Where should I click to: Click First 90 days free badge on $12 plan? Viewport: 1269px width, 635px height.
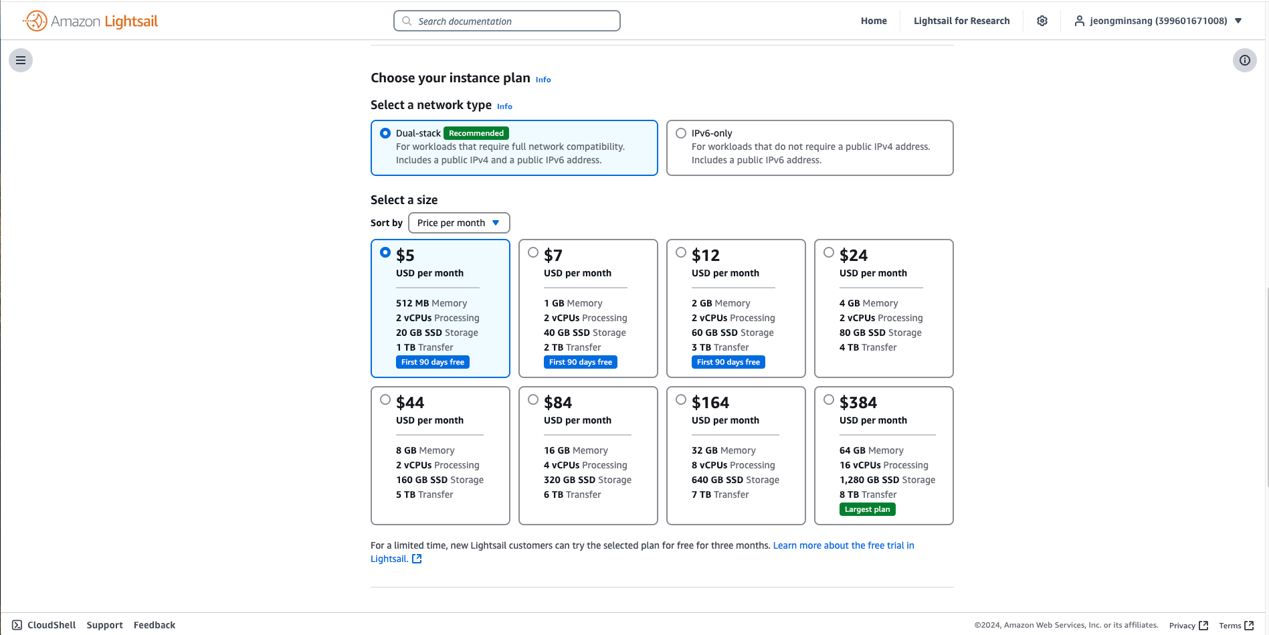(728, 362)
